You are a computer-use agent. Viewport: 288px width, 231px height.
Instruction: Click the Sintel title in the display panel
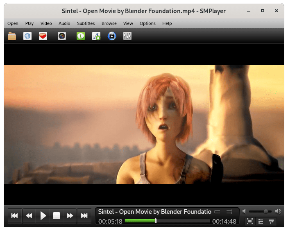coord(155,212)
